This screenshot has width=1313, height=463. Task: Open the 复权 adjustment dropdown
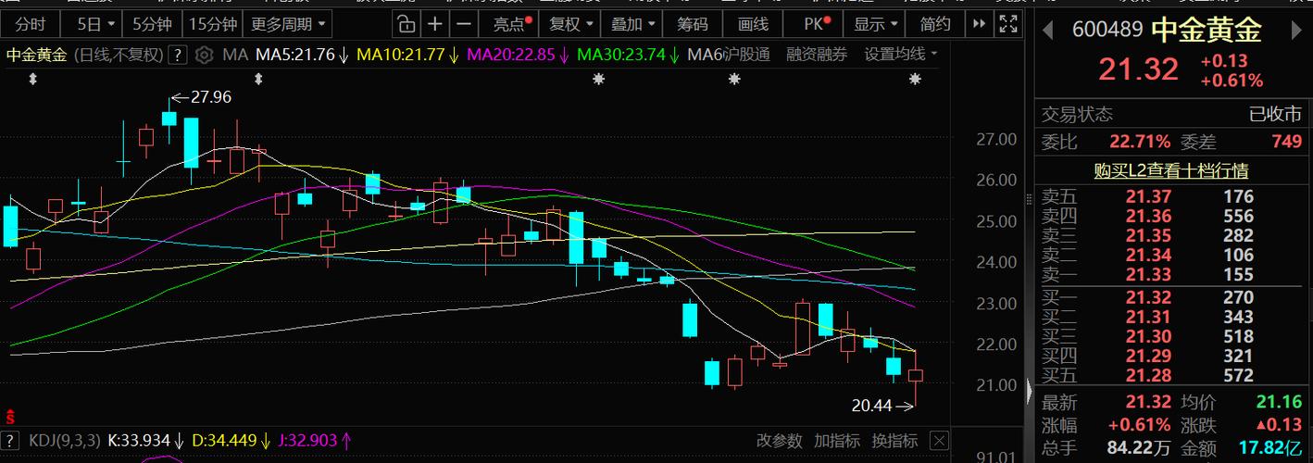point(571,24)
